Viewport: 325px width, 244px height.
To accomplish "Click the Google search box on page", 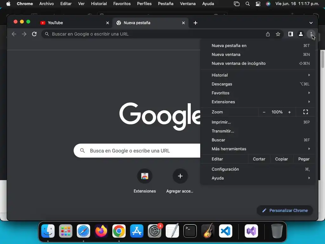I will point(137,151).
